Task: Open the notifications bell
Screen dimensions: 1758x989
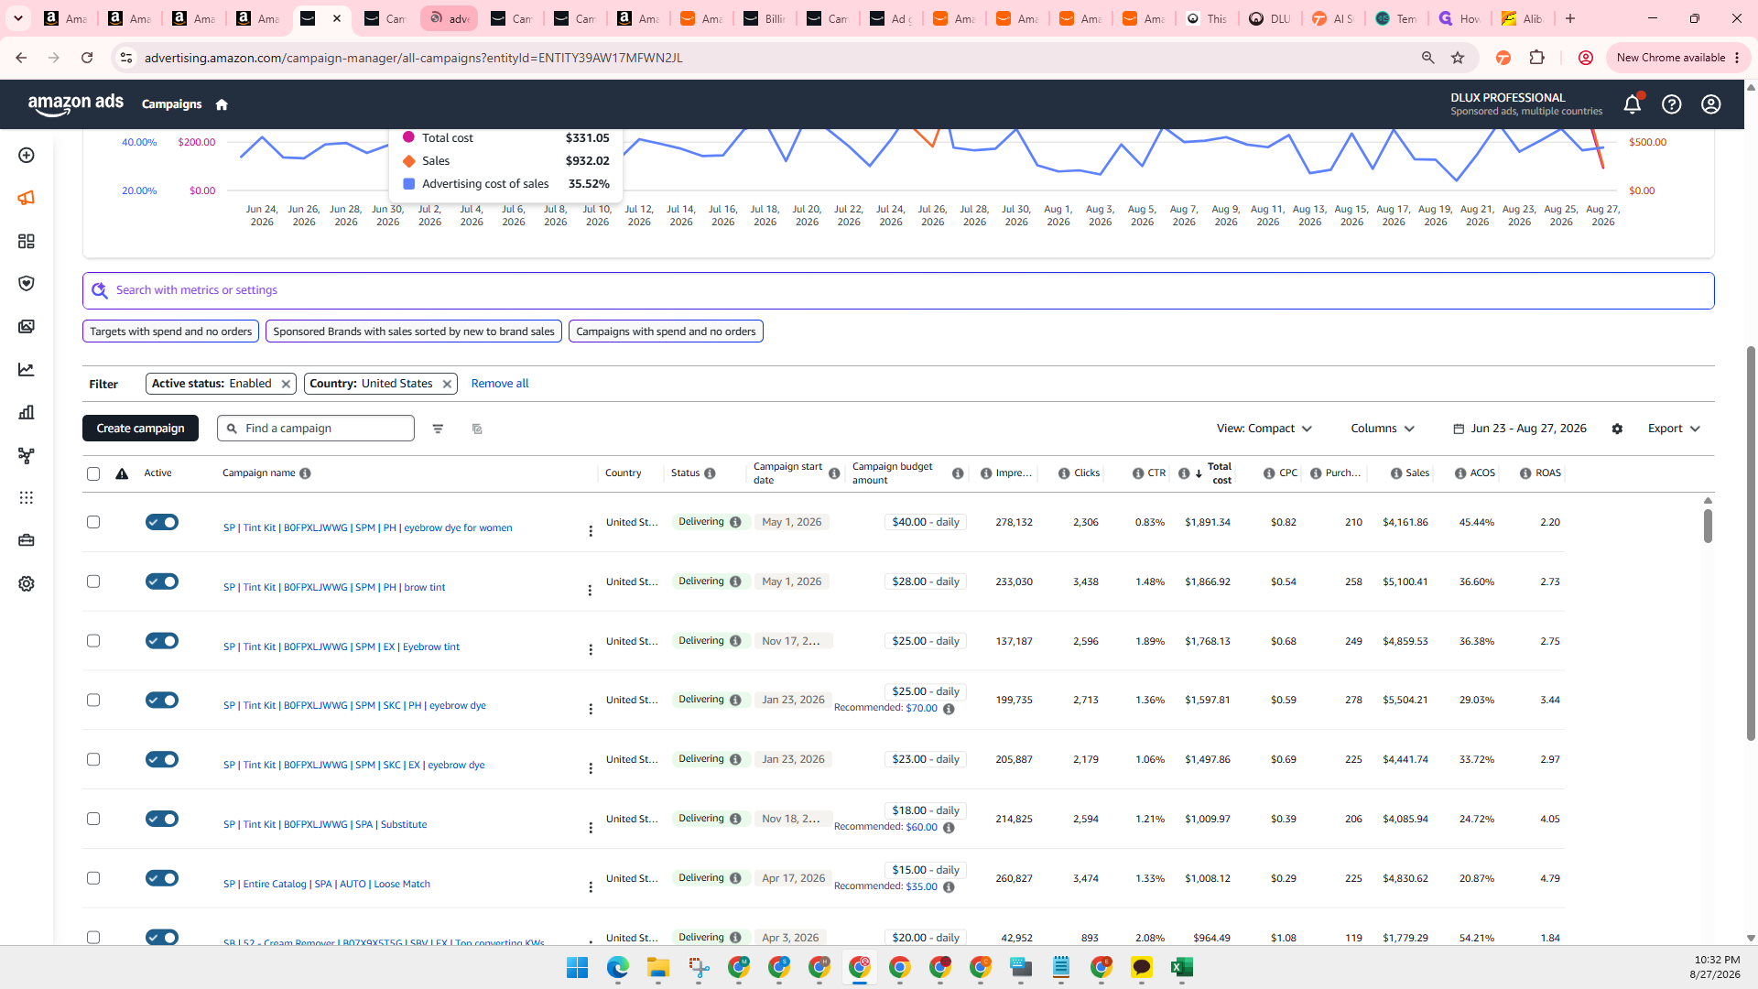Action: coord(1633,104)
